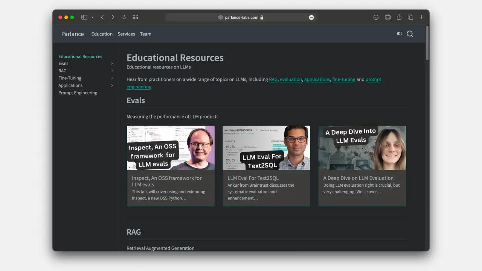Open the LLM Eval For Text2SQL thumbnail

[267, 148]
